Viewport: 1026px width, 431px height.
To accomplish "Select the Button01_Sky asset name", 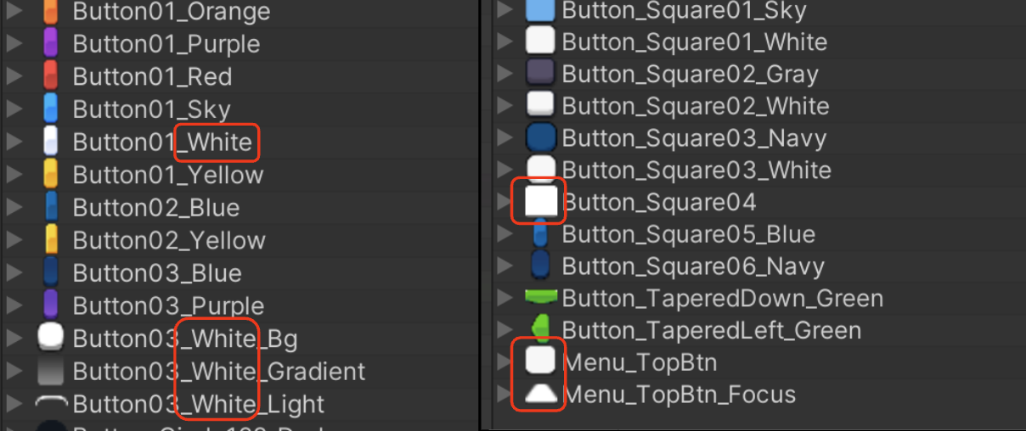I will point(151,109).
